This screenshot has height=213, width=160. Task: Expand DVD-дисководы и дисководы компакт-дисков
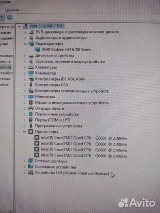25,32
